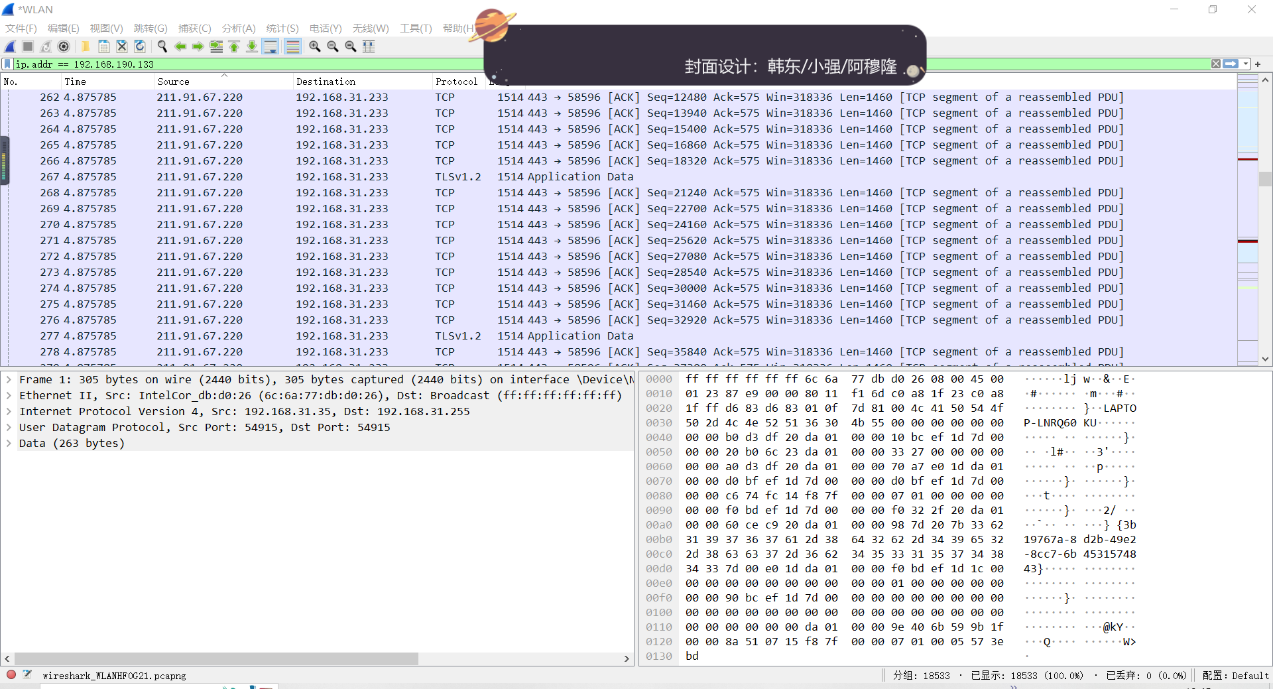Open capture options gear icon
1273x689 pixels.
click(64, 46)
